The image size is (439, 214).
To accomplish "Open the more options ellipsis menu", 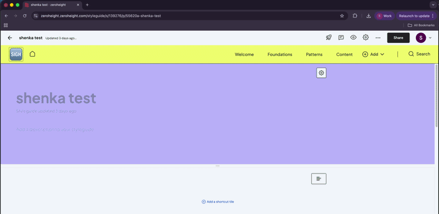I will 378,38.
